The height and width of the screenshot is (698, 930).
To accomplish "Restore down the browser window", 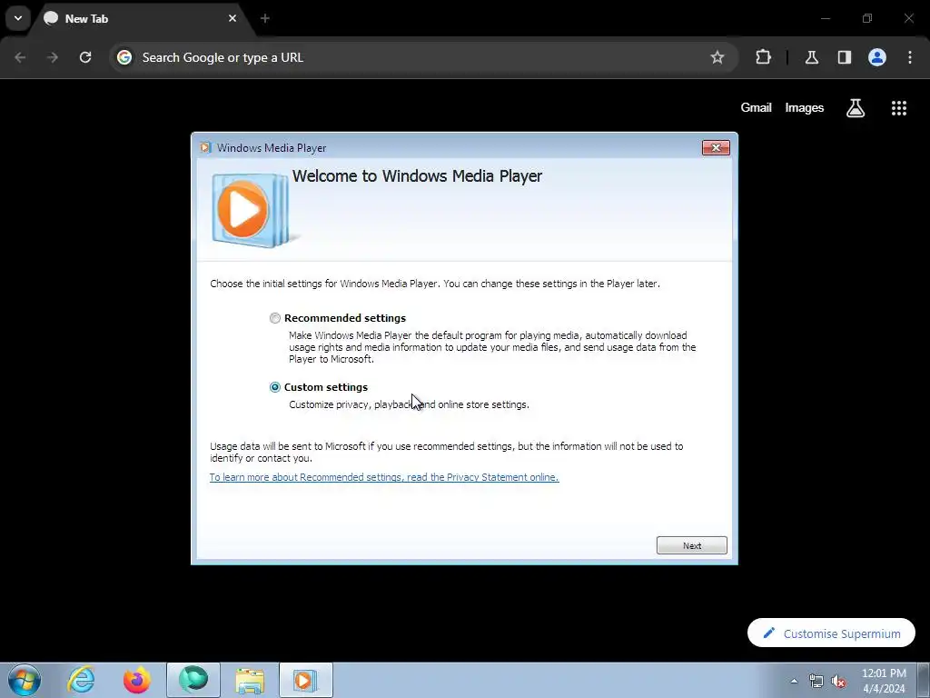I will point(867,18).
